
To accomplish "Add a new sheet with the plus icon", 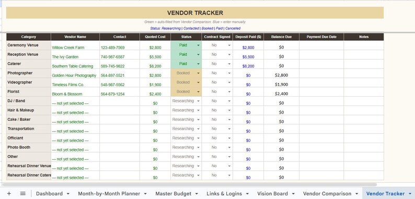I will [x=9, y=193].
